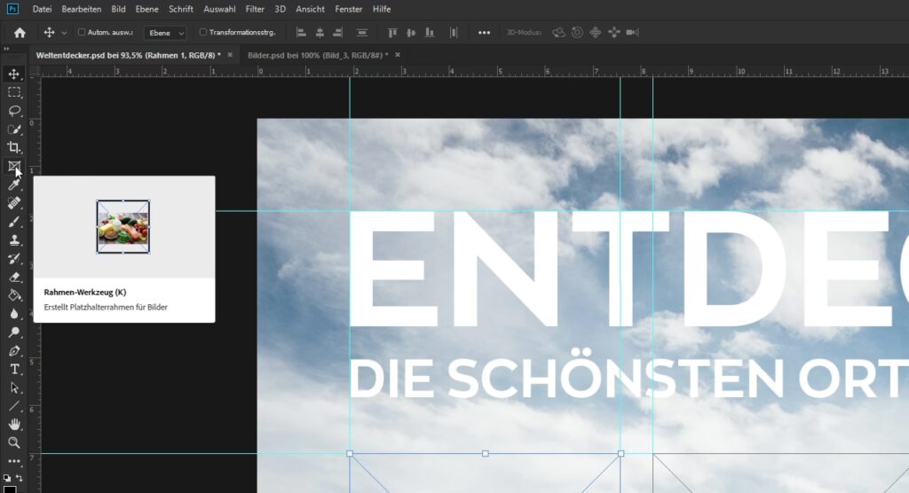Pick the Eraser tool
909x493 pixels.
pyautogui.click(x=14, y=277)
